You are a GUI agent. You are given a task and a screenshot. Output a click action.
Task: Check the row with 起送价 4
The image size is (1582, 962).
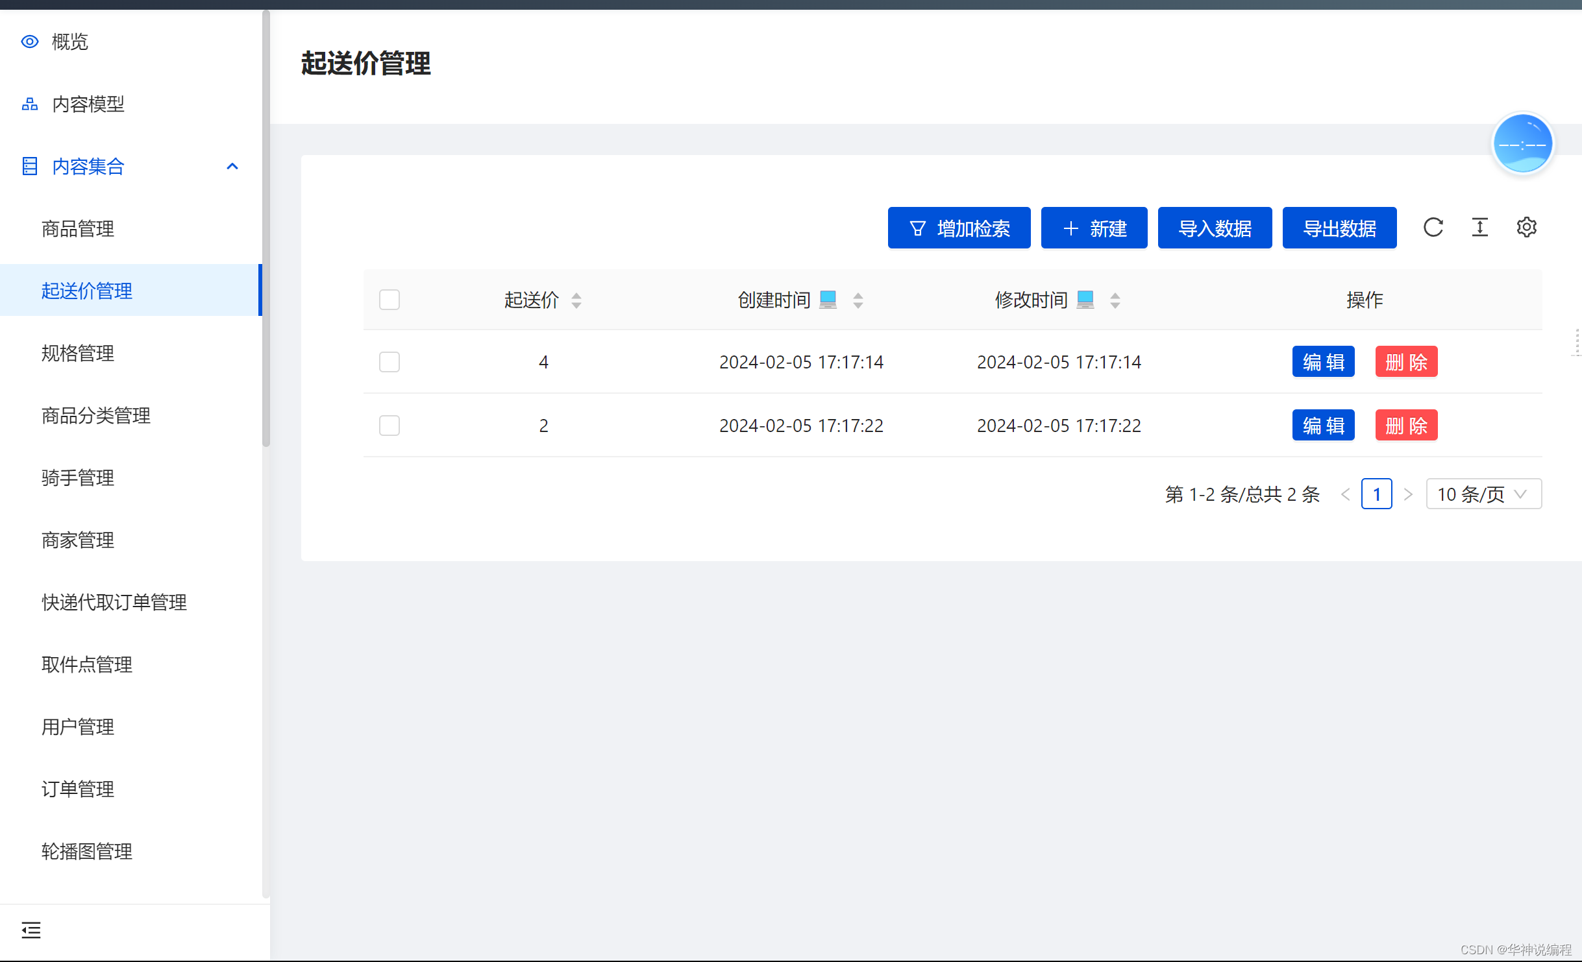click(389, 362)
